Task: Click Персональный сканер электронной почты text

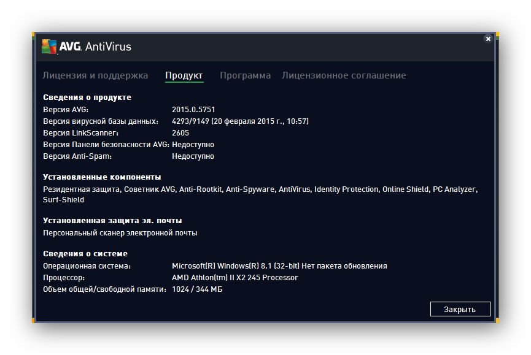Action: pos(120,233)
